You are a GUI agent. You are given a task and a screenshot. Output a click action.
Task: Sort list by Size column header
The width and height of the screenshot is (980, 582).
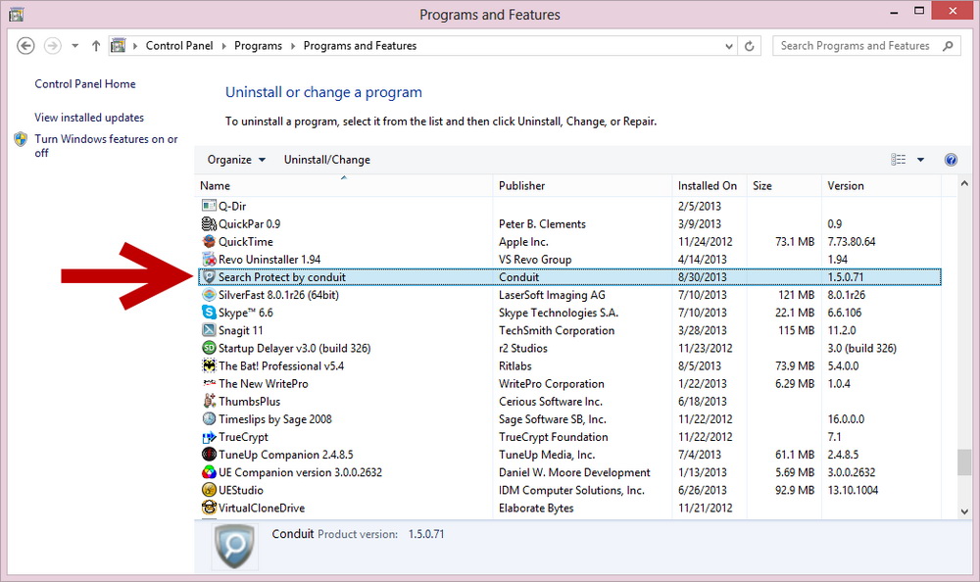[x=784, y=185]
